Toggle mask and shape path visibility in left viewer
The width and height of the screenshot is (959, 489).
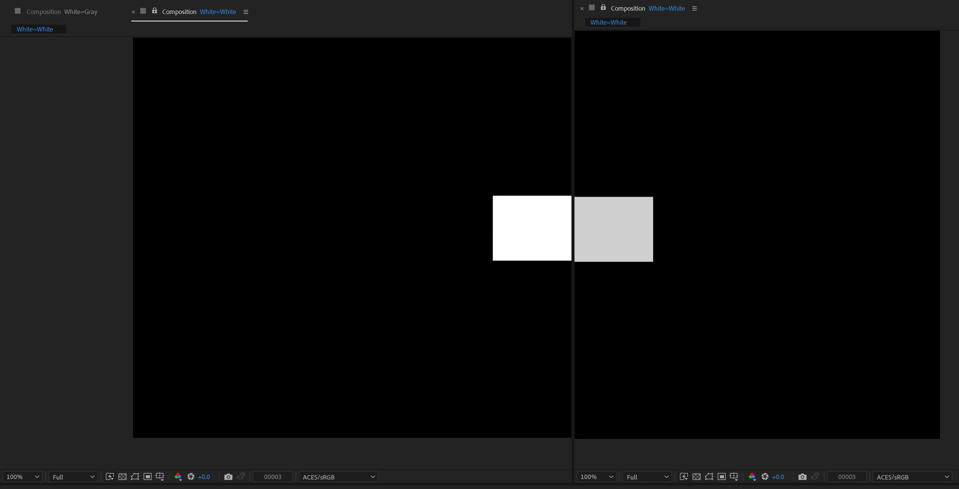pyautogui.click(x=135, y=476)
